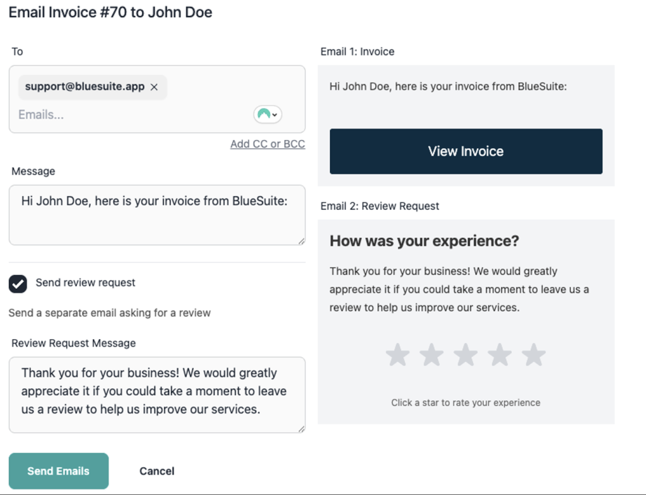Click the Send review request label text
The height and width of the screenshot is (495, 646).
(85, 282)
